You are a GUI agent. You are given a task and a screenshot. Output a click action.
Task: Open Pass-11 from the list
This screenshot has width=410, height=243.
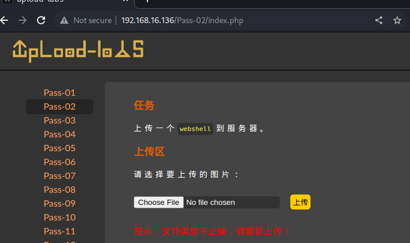click(60, 231)
